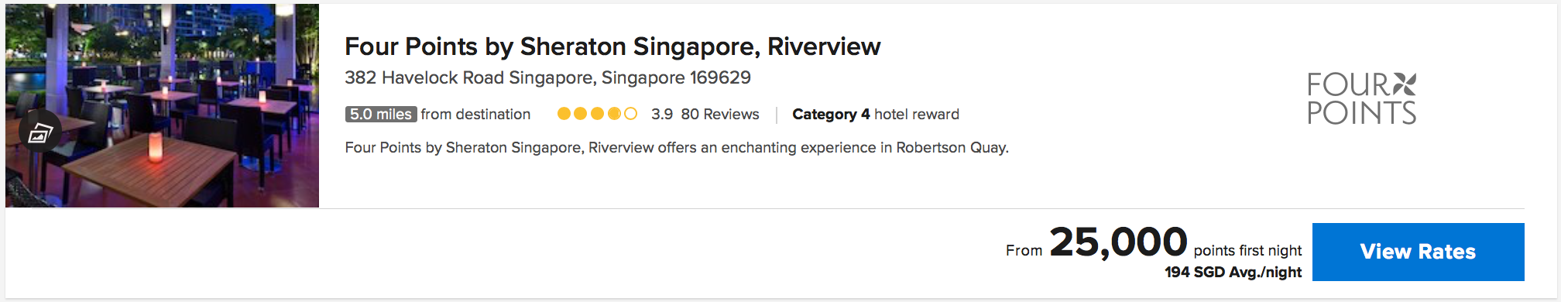
Task: Click the Robertson Quay hotel description text
Action: point(677,147)
